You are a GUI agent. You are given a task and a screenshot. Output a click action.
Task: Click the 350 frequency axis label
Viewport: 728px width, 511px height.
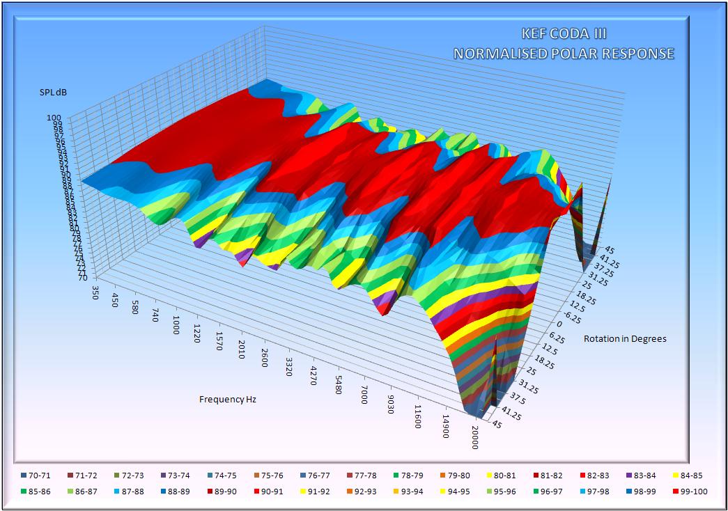(95, 293)
